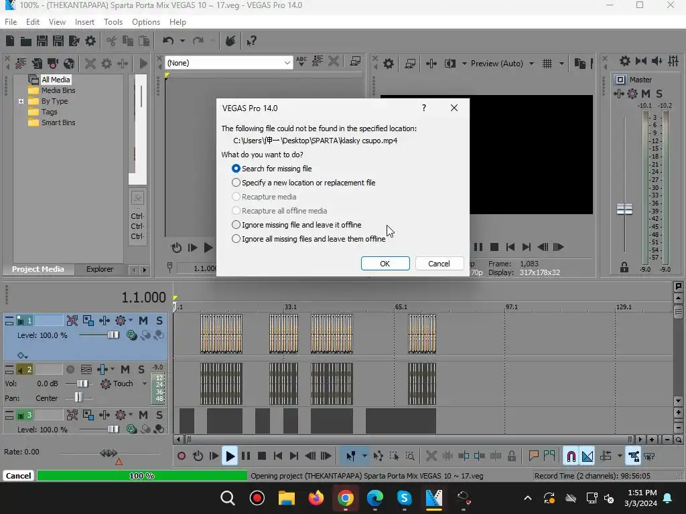This screenshot has width=686, height=514.
Task: Open Touch automation mode dropdown on track 2
Action: pyautogui.click(x=145, y=383)
